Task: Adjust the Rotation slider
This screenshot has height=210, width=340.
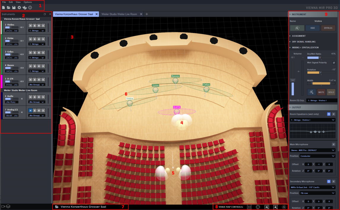Action: 321,73
